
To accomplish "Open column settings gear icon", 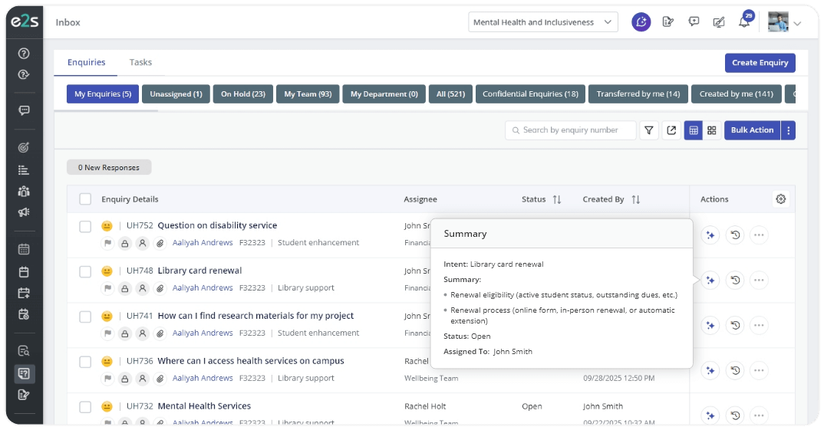I will coord(781,199).
